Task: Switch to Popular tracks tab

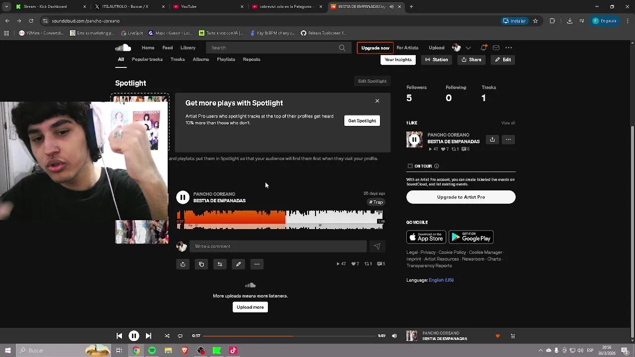Action: [147, 59]
